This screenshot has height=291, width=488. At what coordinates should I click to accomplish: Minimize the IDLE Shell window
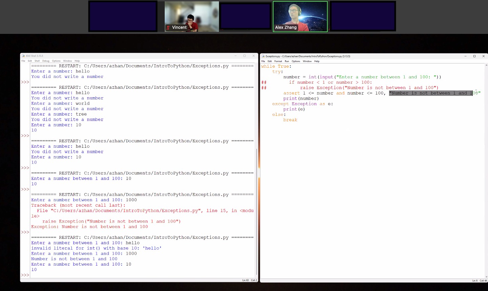tap(236, 56)
